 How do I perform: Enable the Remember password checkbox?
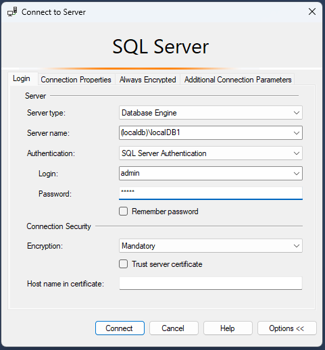123,211
